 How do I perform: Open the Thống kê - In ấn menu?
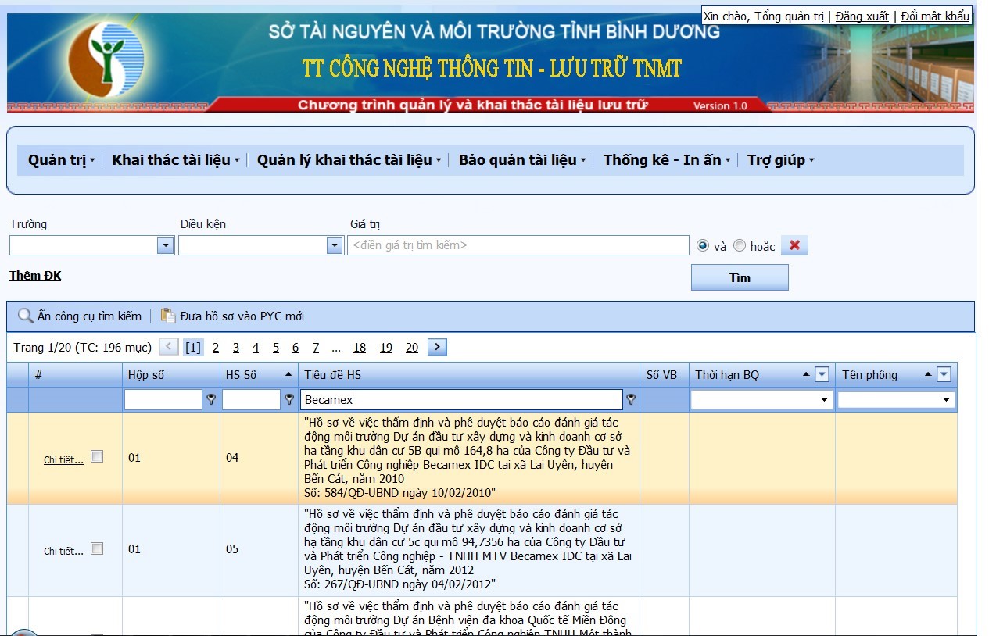coord(666,160)
